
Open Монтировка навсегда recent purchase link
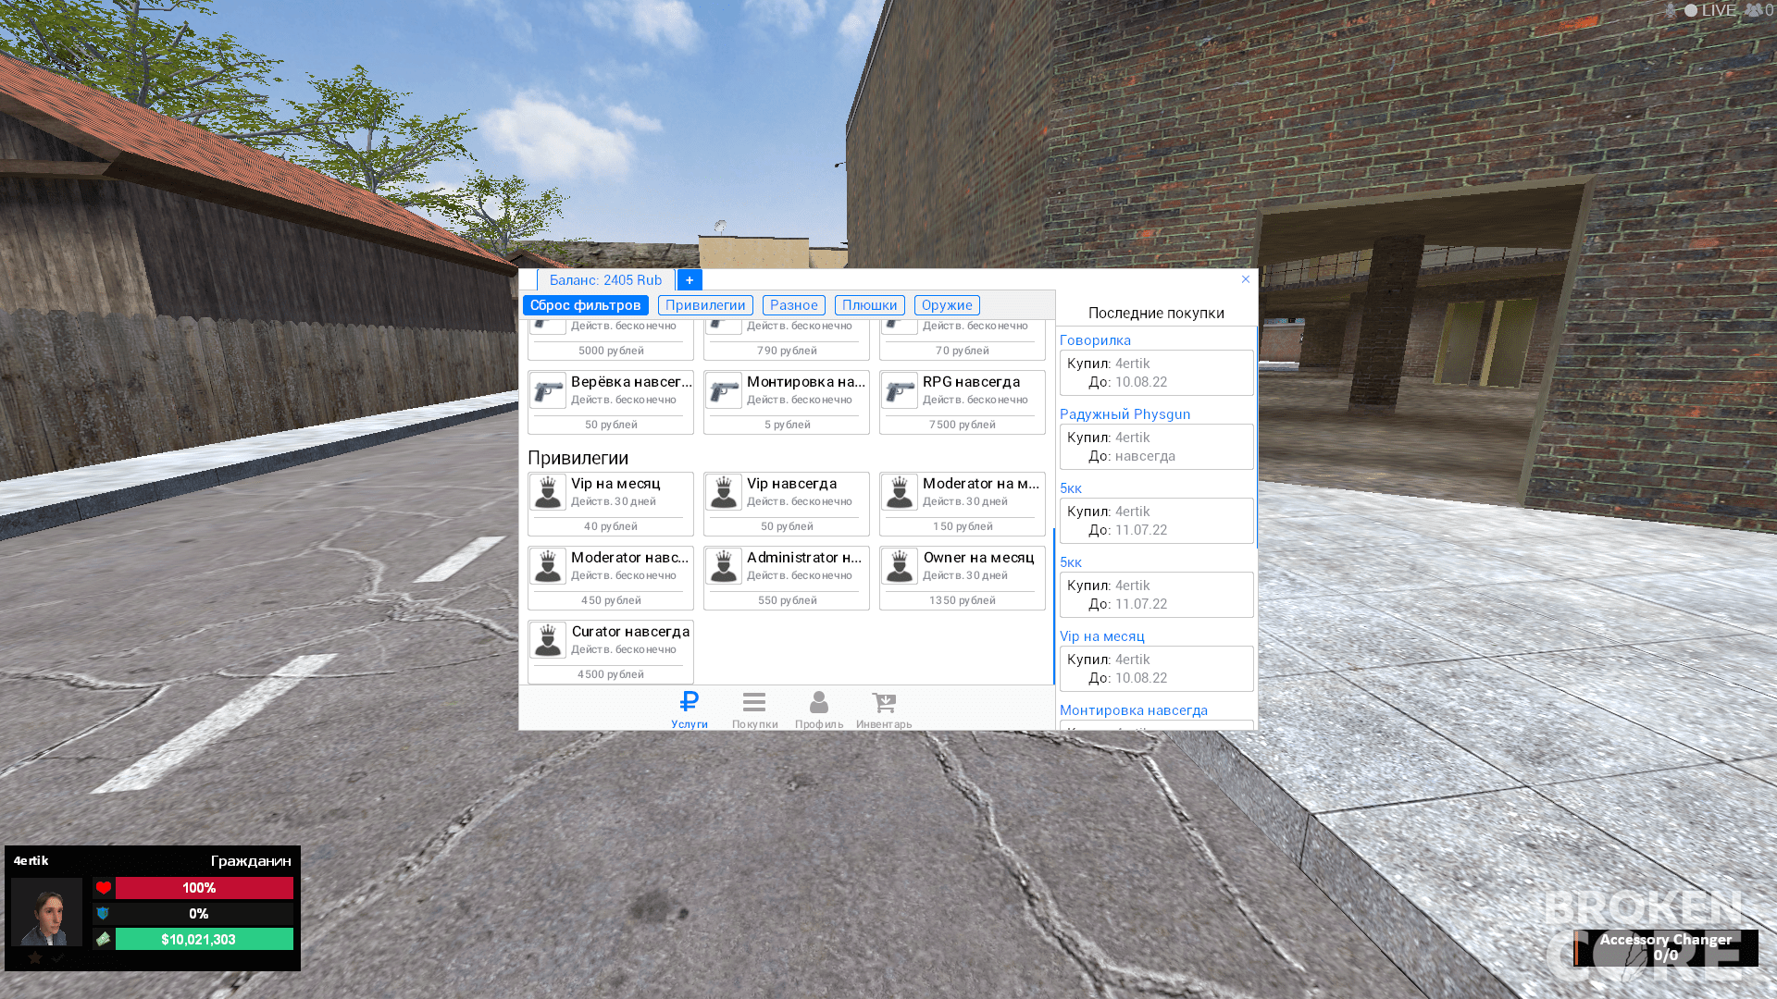1134,710
